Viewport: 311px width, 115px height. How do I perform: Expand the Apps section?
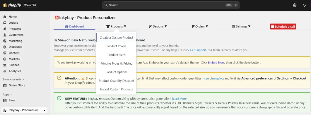tap(7, 94)
